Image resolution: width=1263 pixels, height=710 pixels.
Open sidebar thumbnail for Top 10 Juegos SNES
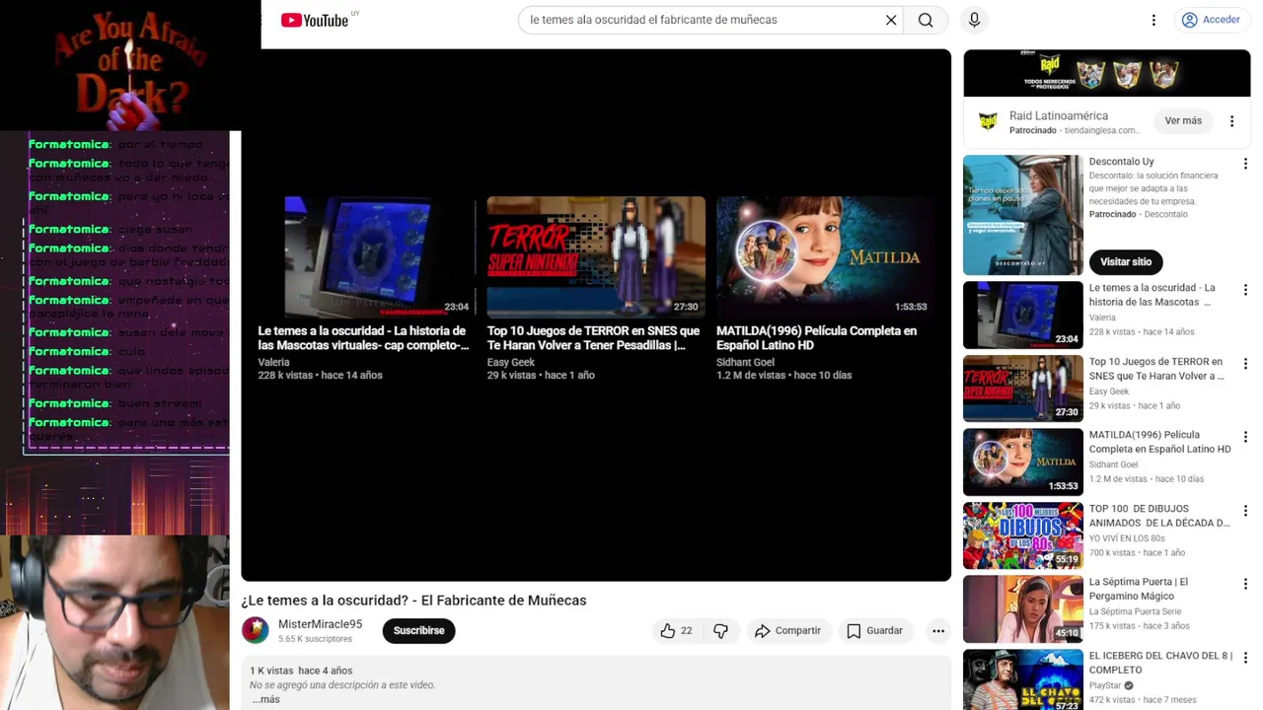(1022, 389)
